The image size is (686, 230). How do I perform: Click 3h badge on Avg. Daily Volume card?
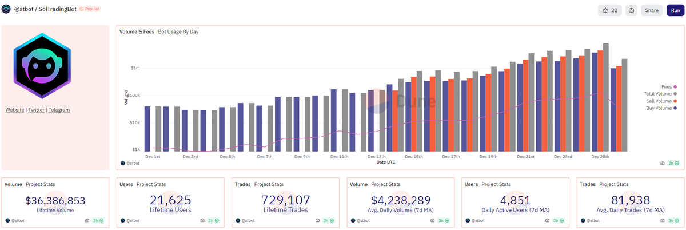pos(444,220)
